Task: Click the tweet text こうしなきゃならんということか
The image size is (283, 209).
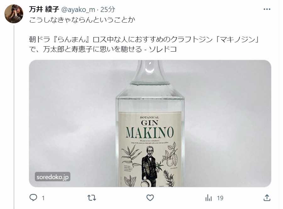Action: [82, 20]
